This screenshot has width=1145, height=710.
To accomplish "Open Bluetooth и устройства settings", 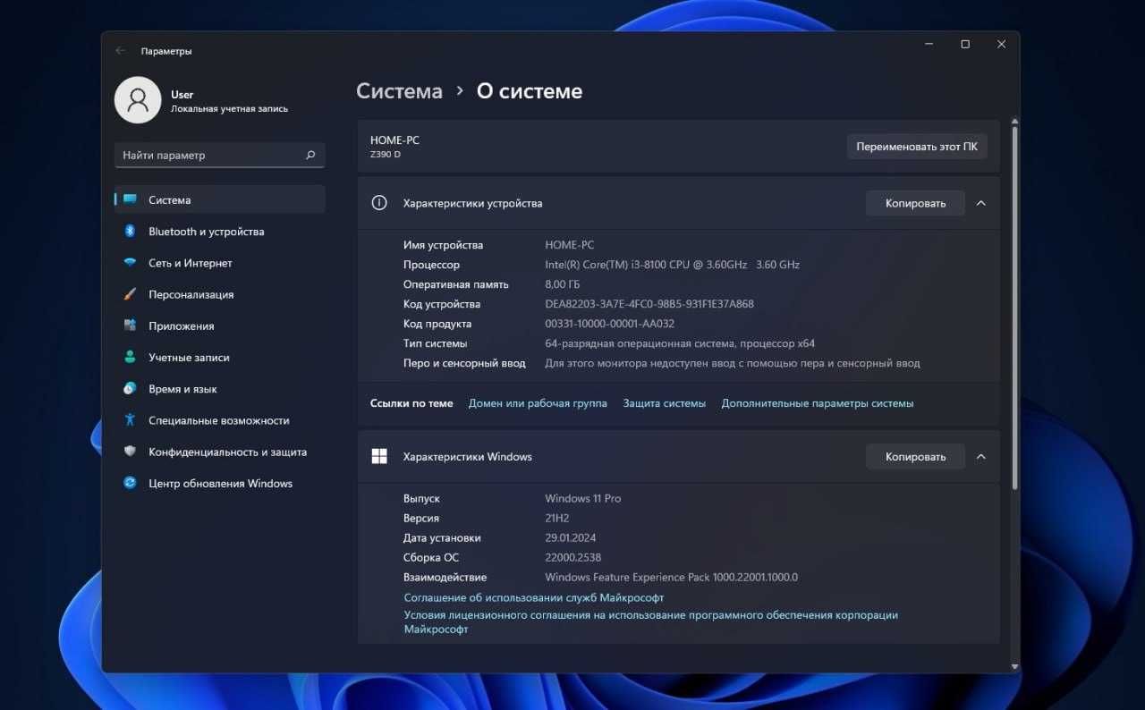I will [220, 232].
